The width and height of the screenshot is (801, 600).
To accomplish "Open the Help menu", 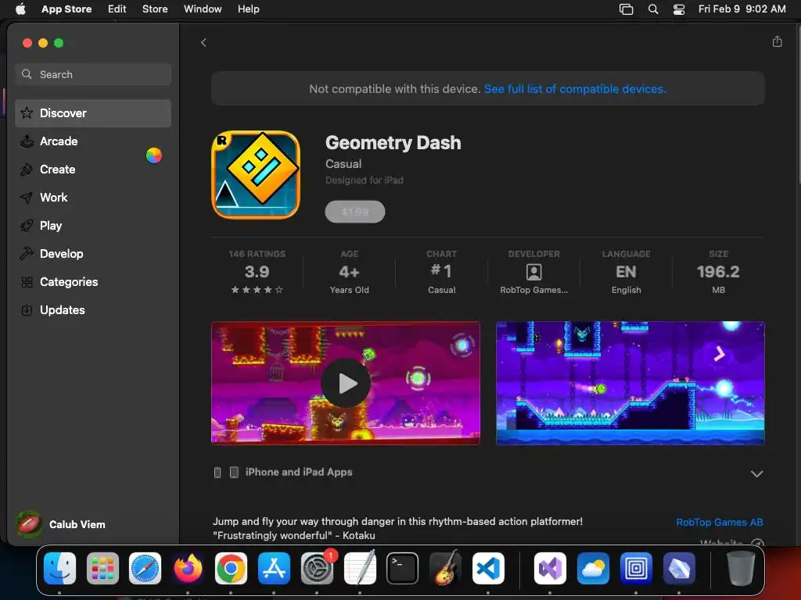I will (248, 9).
